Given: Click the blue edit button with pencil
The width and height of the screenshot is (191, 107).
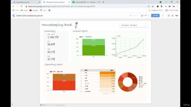Looking at the screenshot, I should coord(155,15).
